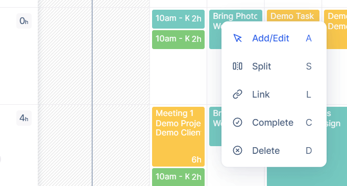Click the teal 10am 2h task in top row
347x186 pixels.
click(x=178, y=19)
